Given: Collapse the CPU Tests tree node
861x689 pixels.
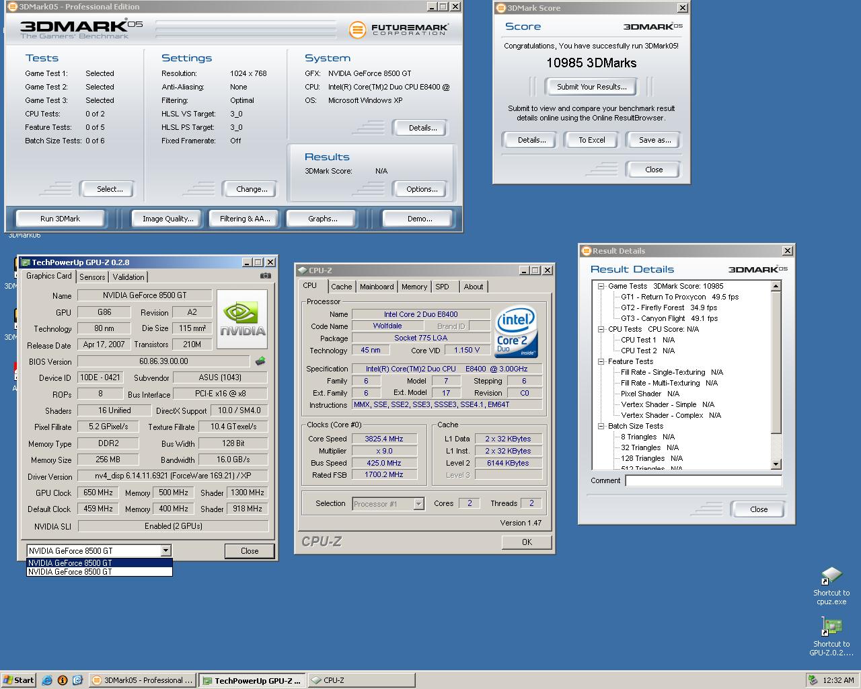Looking at the screenshot, I should [601, 329].
